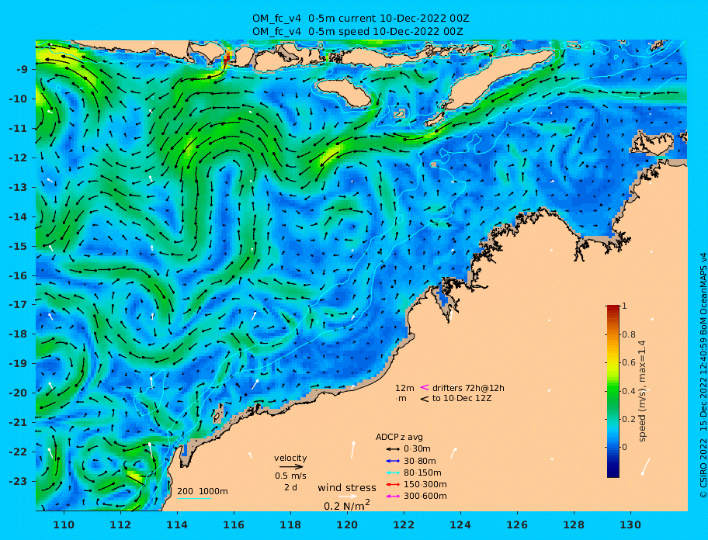Click the longitude axis label '110'
This screenshot has height=540, width=708.
pyautogui.click(x=64, y=524)
